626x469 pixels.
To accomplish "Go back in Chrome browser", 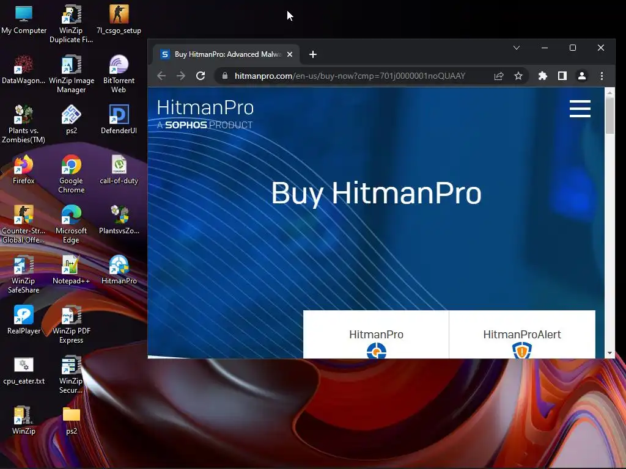I will [161, 76].
